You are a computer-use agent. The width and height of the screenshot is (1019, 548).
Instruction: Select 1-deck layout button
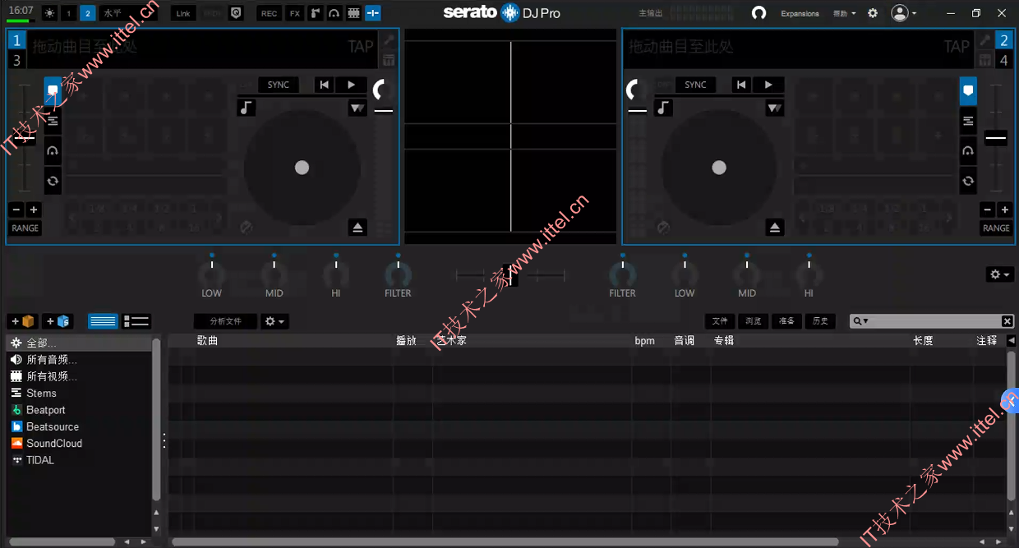tap(69, 13)
